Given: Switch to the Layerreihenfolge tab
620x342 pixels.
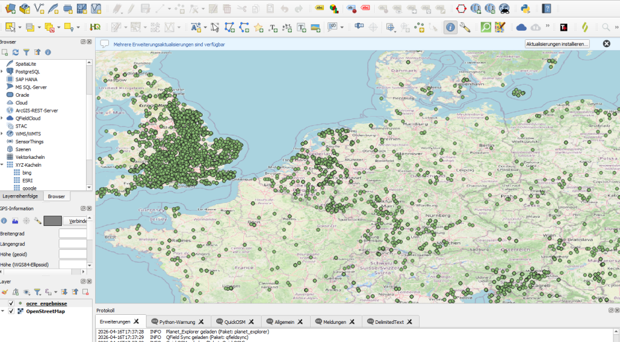Looking at the screenshot, I should (x=21, y=196).
